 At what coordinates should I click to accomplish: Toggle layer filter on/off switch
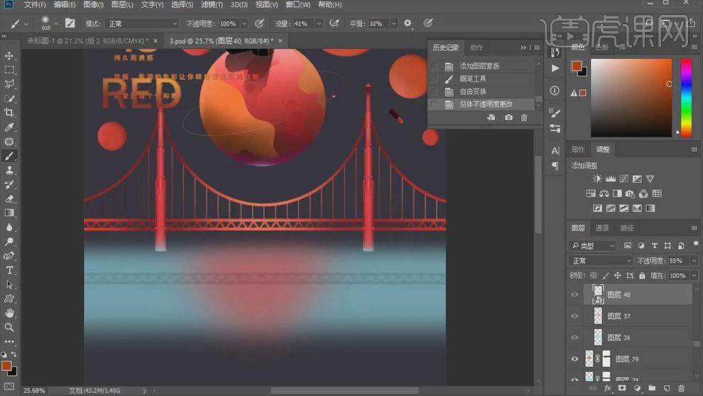point(695,244)
